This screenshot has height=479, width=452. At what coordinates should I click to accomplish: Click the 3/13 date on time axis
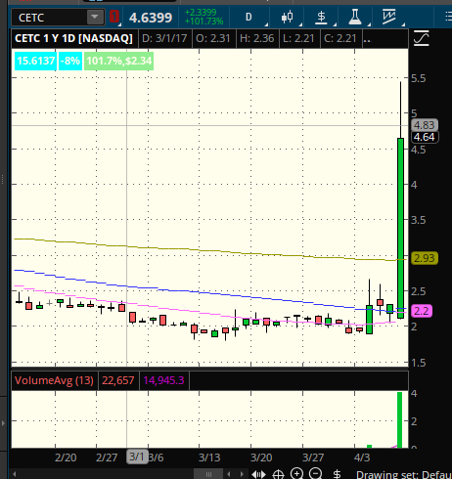[209, 457]
